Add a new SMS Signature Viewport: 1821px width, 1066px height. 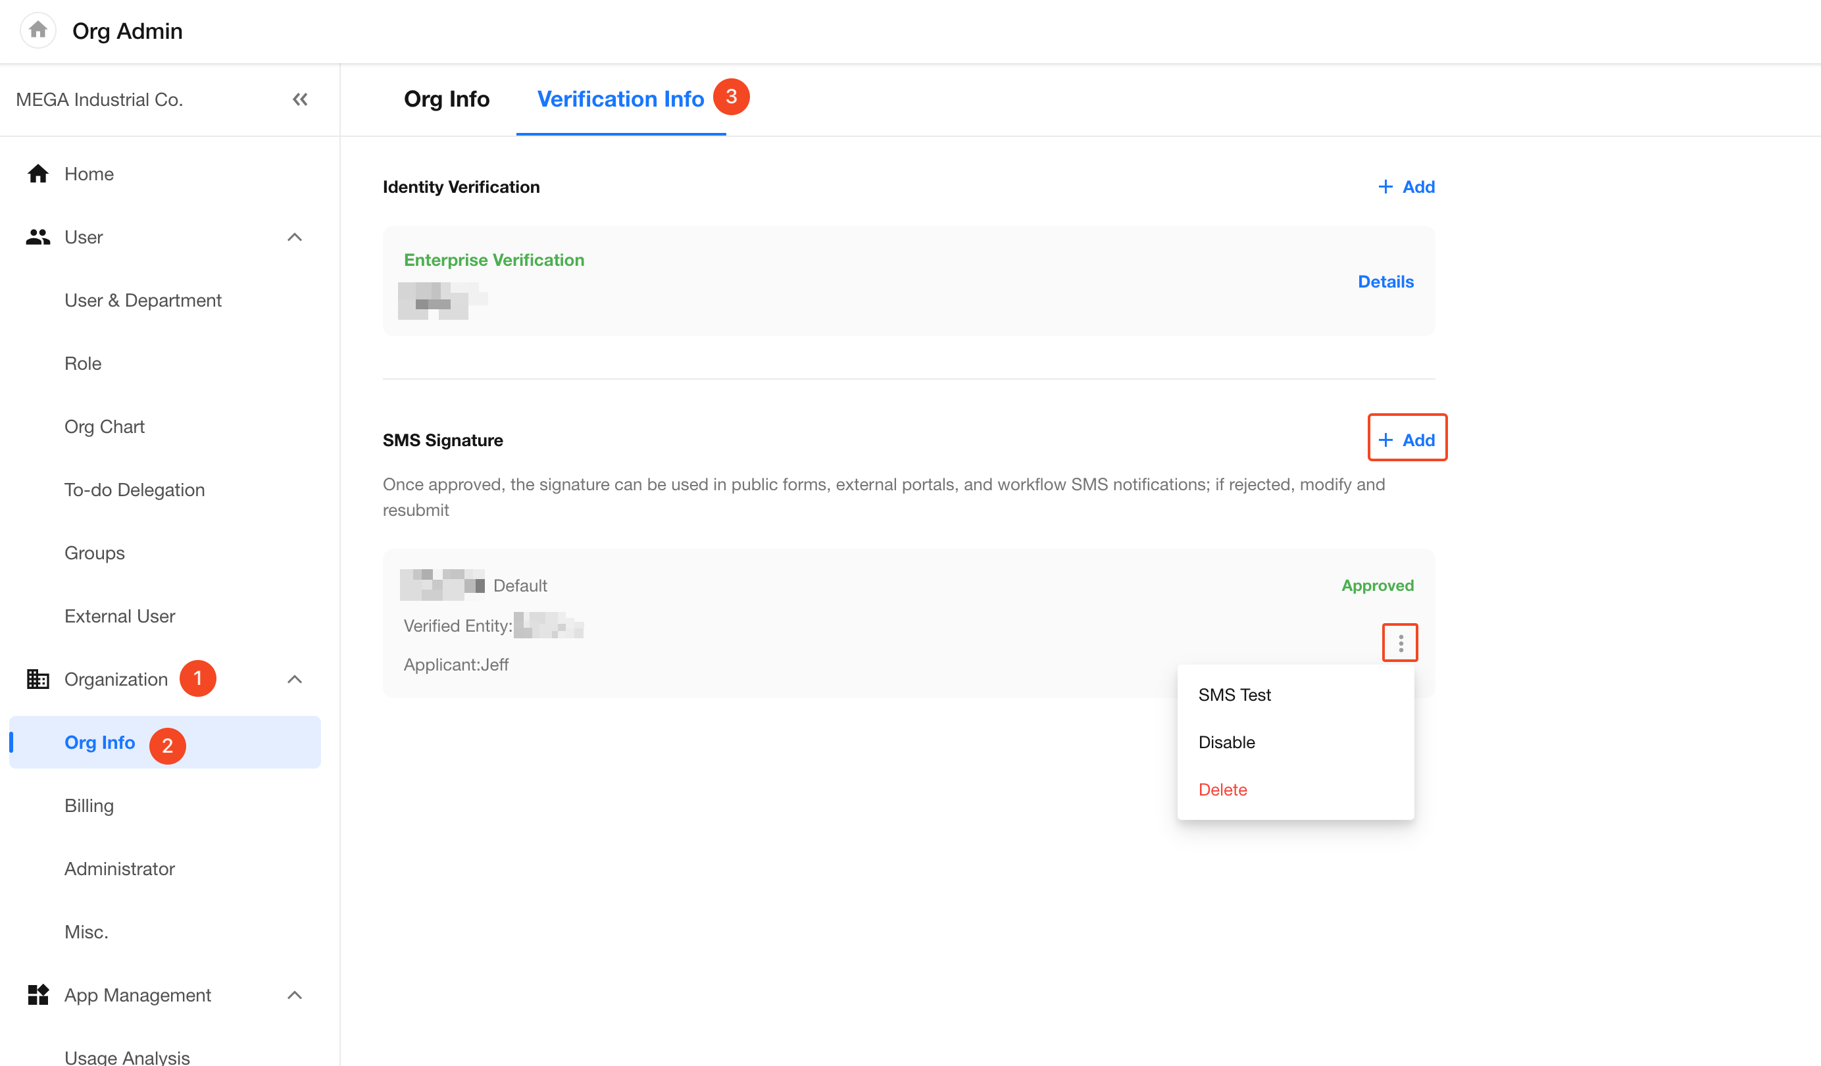click(x=1407, y=440)
